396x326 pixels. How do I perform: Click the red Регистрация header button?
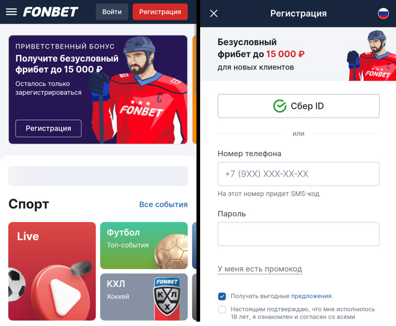point(160,12)
